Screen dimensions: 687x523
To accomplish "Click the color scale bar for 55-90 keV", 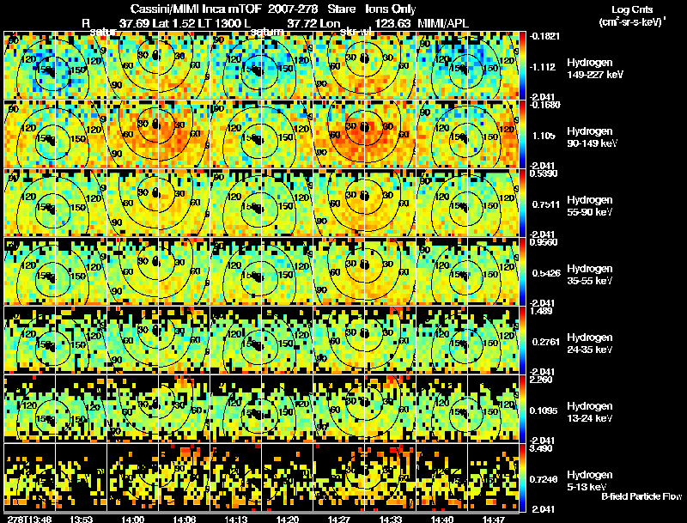I will click(522, 204).
